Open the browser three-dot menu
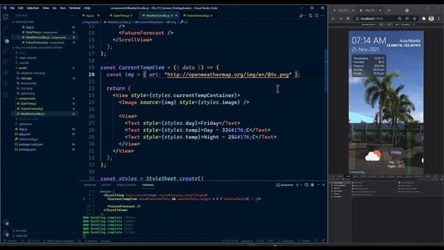 click(x=439, y=19)
